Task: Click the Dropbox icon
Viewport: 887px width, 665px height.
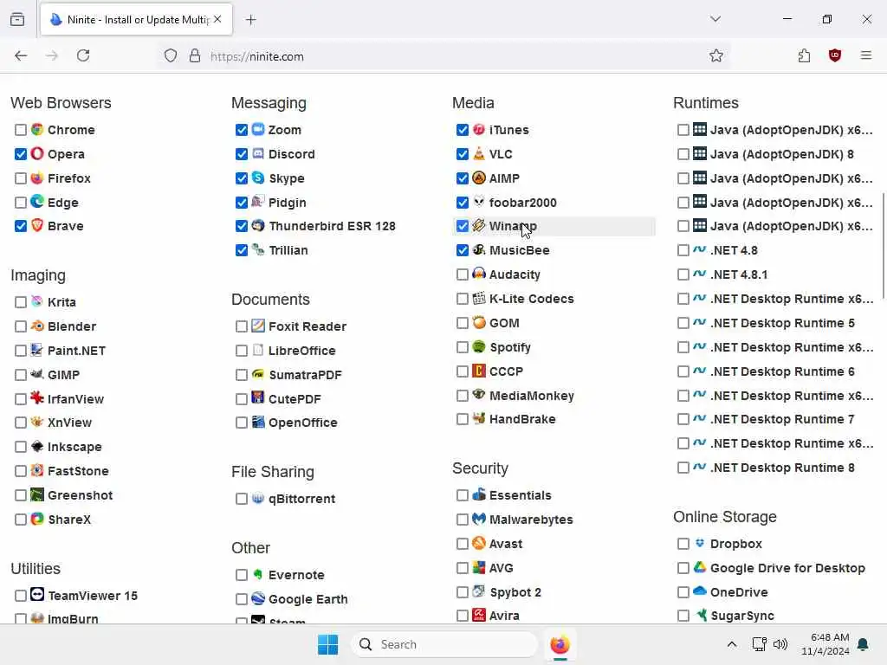Action: pyautogui.click(x=700, y=543)
